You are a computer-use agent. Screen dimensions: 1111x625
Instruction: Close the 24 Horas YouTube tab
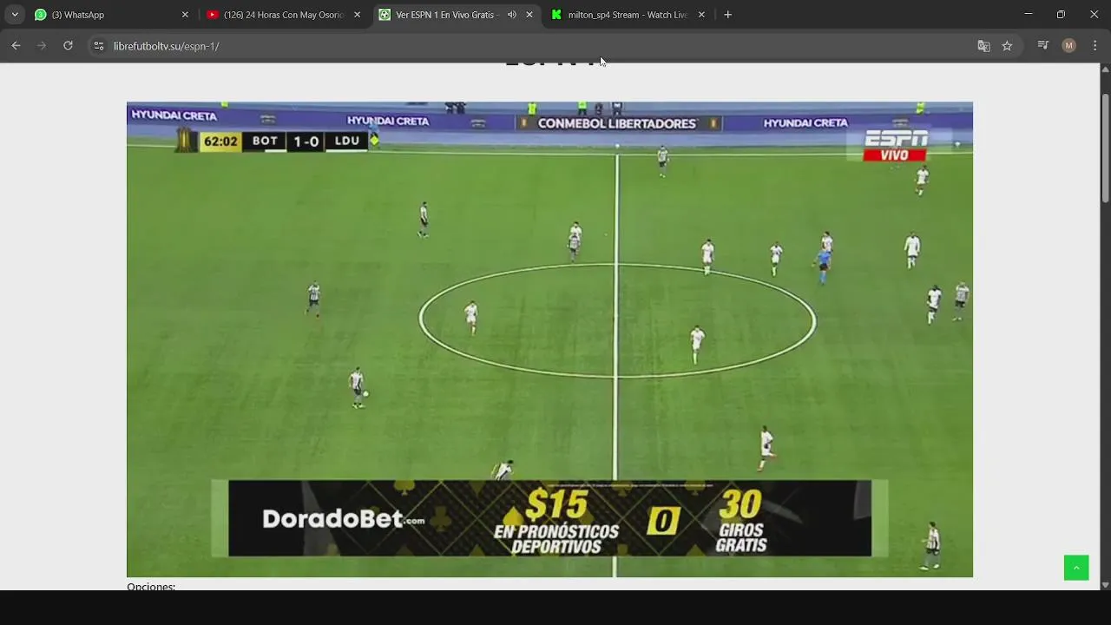[357, 15]
